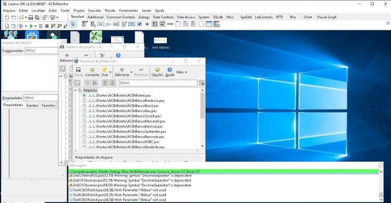This screenshot has width=391, height=203.
Task: Open the Pacote menu
Action: coord(110,10)
